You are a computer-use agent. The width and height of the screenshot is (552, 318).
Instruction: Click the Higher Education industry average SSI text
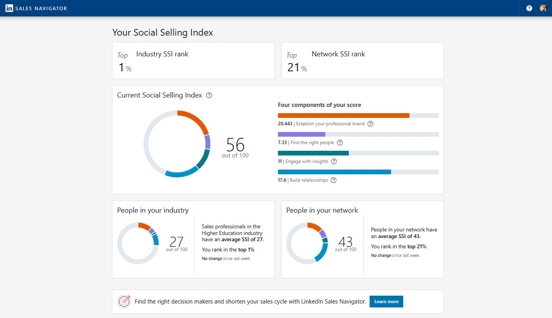point(233,233)
